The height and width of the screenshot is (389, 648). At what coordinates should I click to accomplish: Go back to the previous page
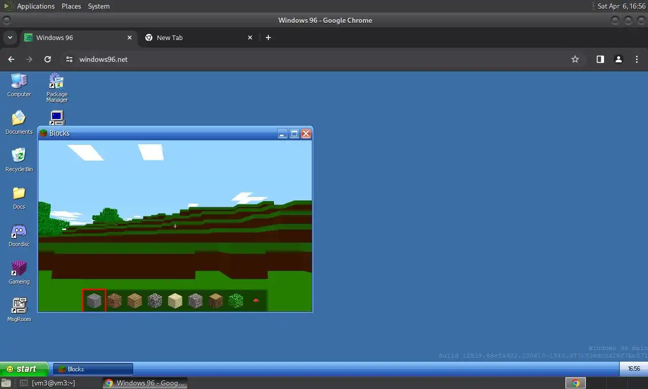click(x=11, y=59)
